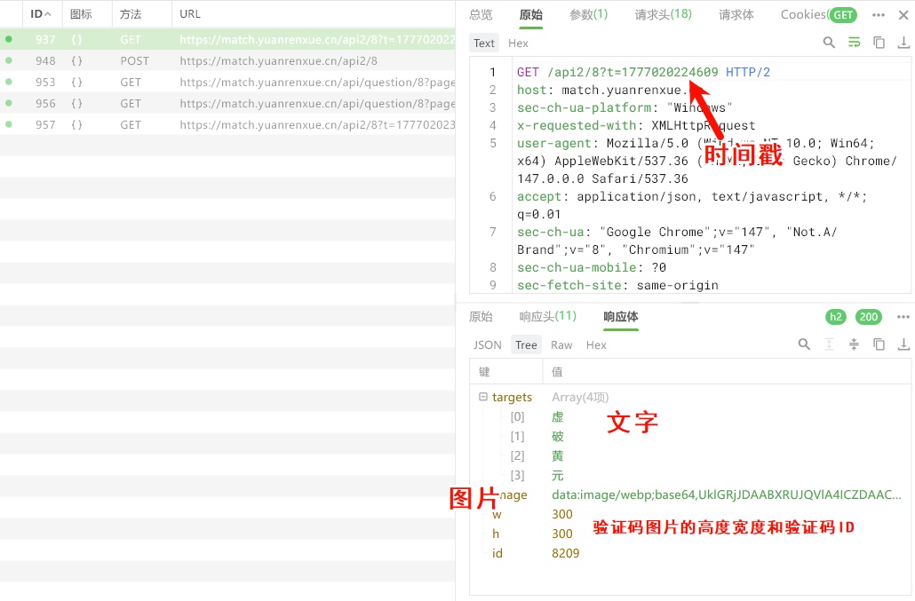Switch response view to Hex
This screenshot has height=601, width=915.
(x=596, y=345)
